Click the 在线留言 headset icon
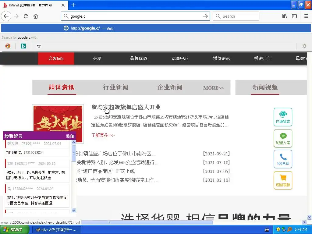 (x=283, y=117)
